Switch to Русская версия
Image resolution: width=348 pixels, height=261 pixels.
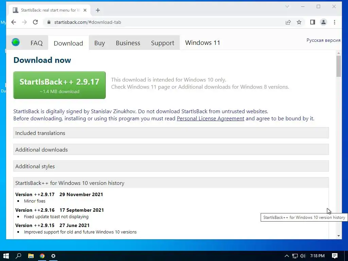click(324, 40)
